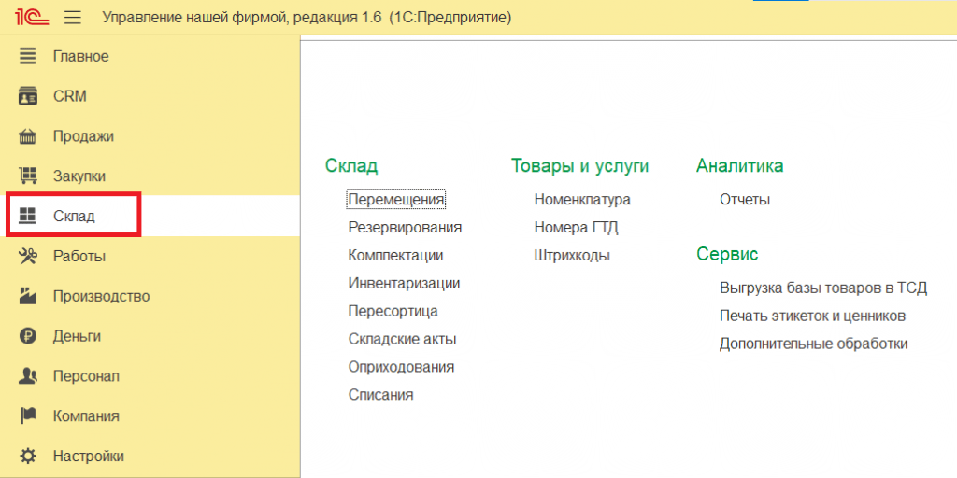The height and width of the screenshot is (478, 957).
Task: Open the Штрихкоды link
Action: [x=572, y=256]
